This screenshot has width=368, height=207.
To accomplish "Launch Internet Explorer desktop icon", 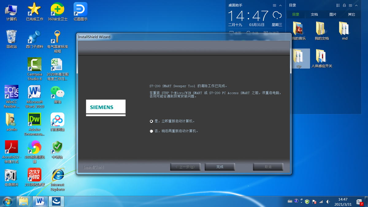I will click(x=57, y=179).
